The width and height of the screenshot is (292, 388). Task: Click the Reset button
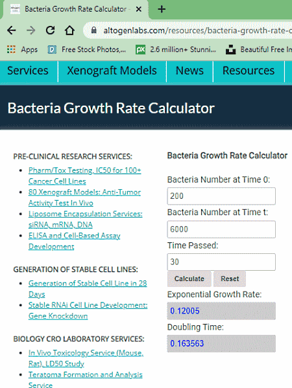point(230,279)
